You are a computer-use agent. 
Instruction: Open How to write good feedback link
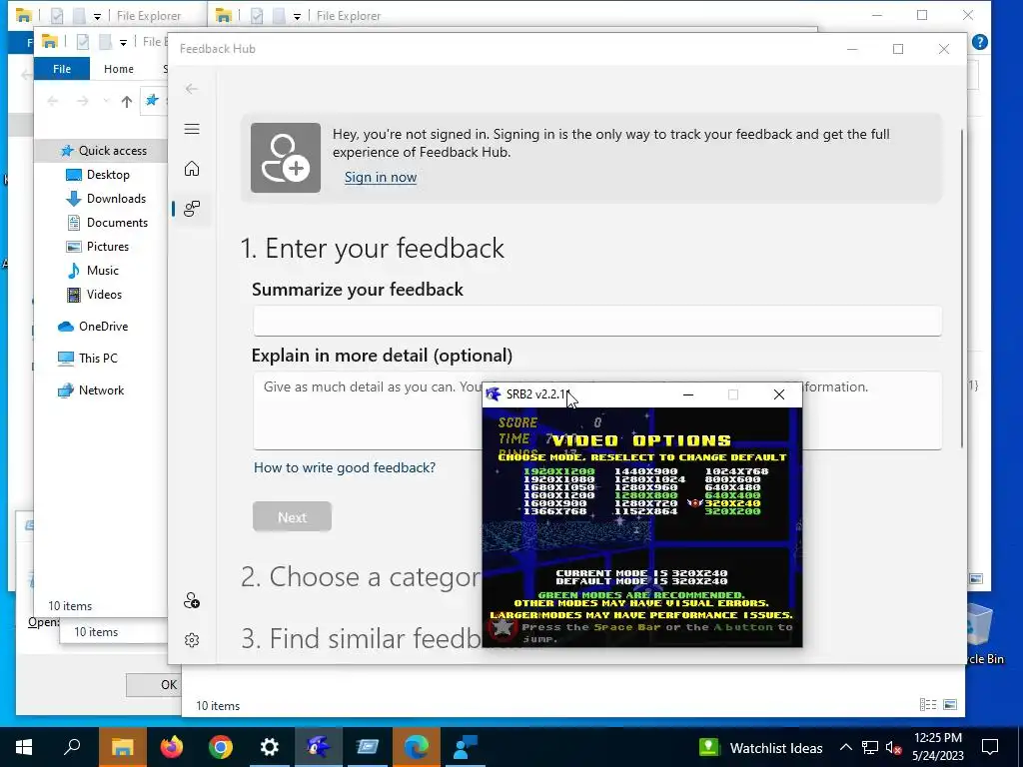tap(345, 467)
